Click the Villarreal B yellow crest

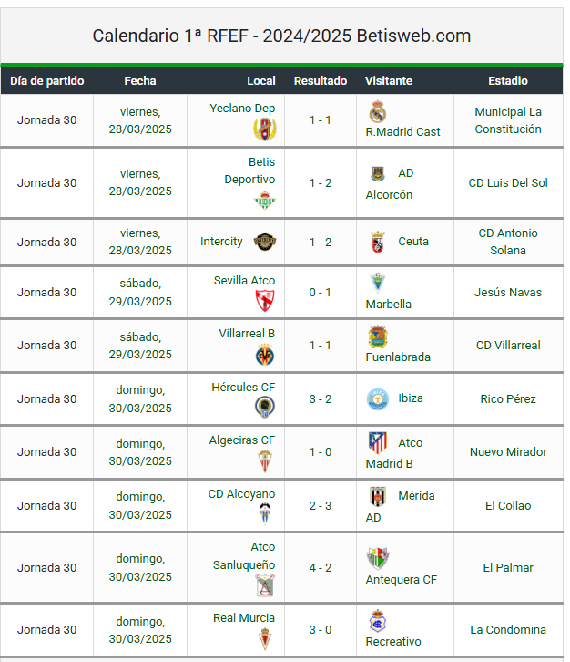click(x=265, y=354)
